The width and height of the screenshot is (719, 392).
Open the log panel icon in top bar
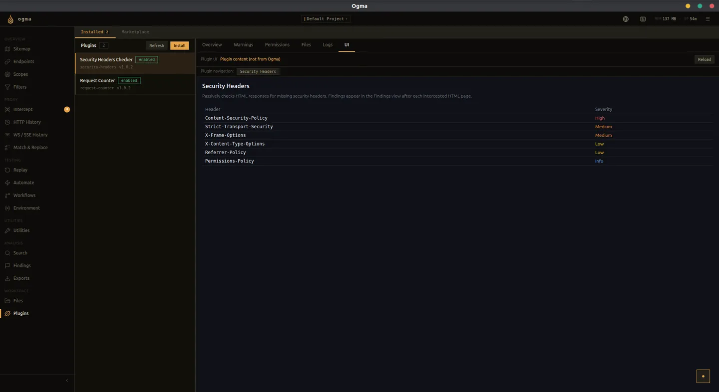click(x=643, y=19)
